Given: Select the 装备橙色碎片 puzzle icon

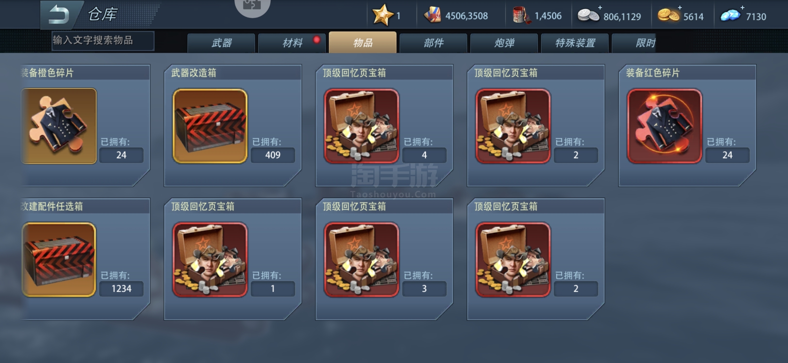Looking at the screenshot, I should (59, 126).
